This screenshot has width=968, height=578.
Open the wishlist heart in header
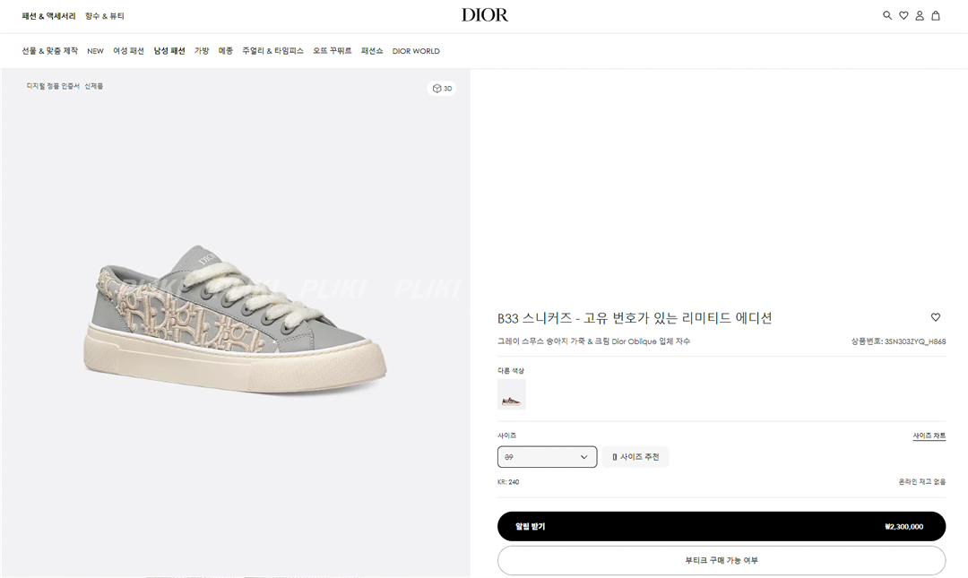(x=903, y=15)
